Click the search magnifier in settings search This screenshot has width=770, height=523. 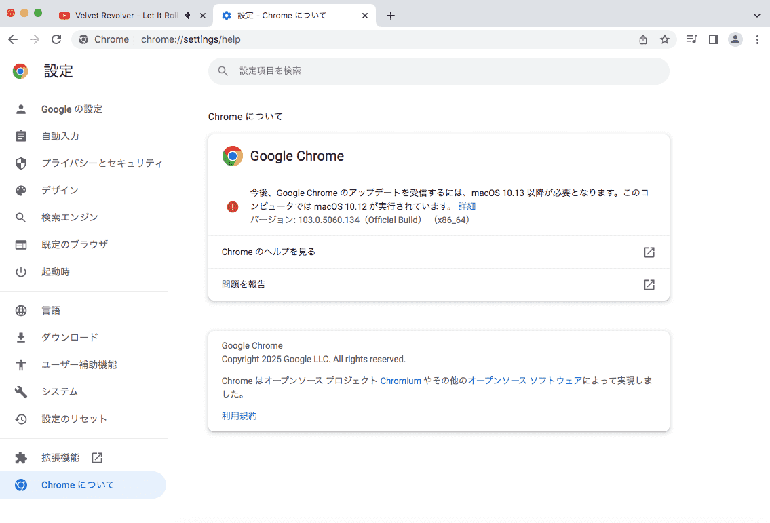click(x=223, y=71)
